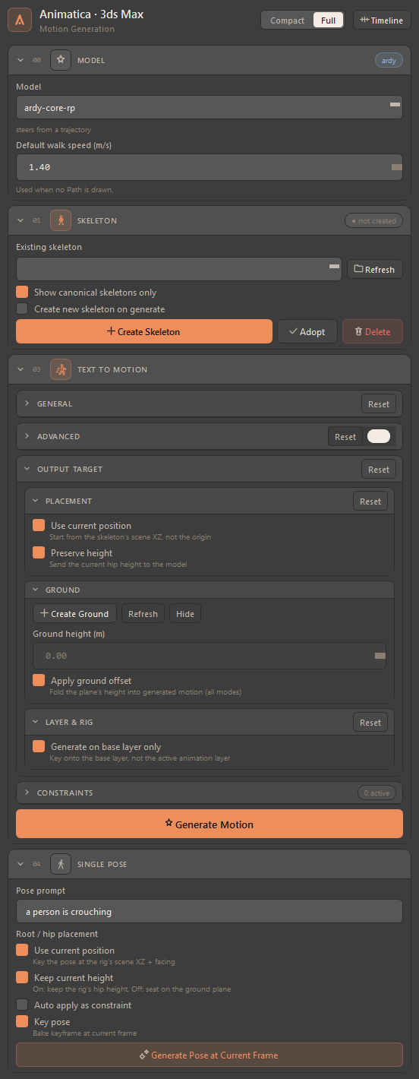Click the trash icon on Delete button

(x=358, y=331)
